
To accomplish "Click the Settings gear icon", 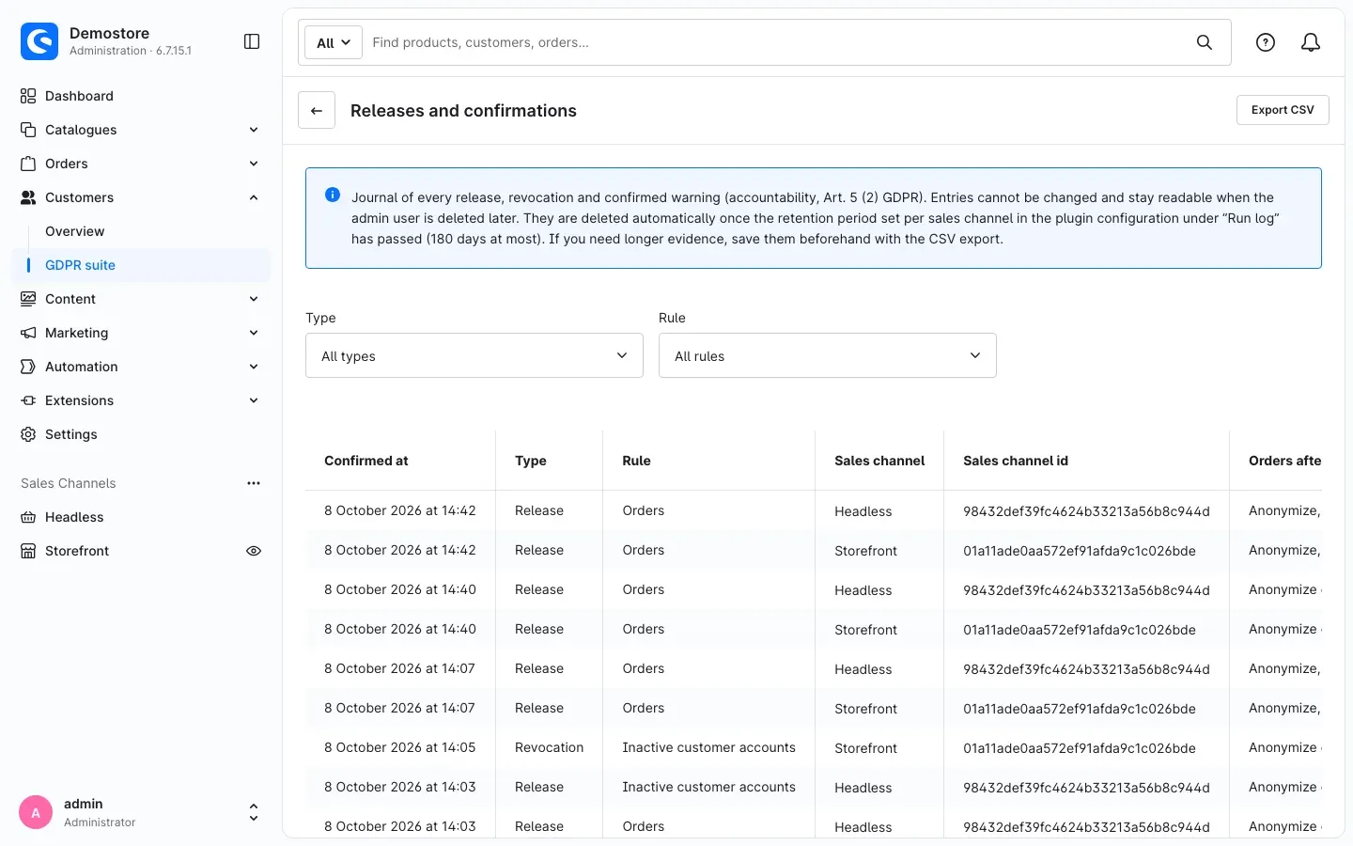I will point(28,434).
